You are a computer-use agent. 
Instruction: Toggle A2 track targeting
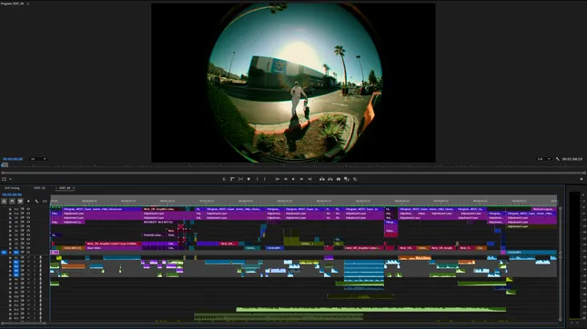[16, 262]
